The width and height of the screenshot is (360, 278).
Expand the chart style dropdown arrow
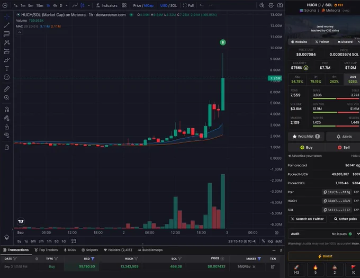pyautogui.click(x=89, y=5)
